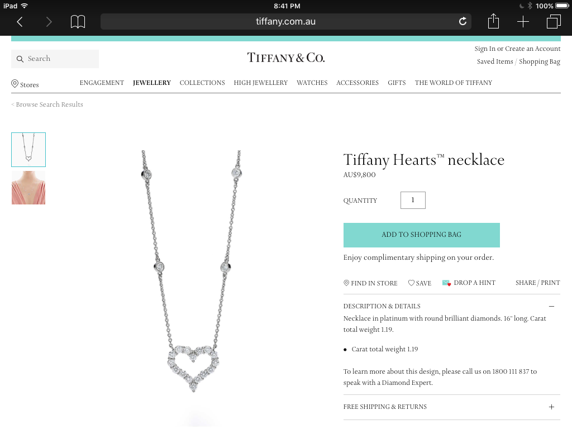This screenshot has width=572, height=429.
Task: Show all open tabs icon
Action: [x=554, y=22]
